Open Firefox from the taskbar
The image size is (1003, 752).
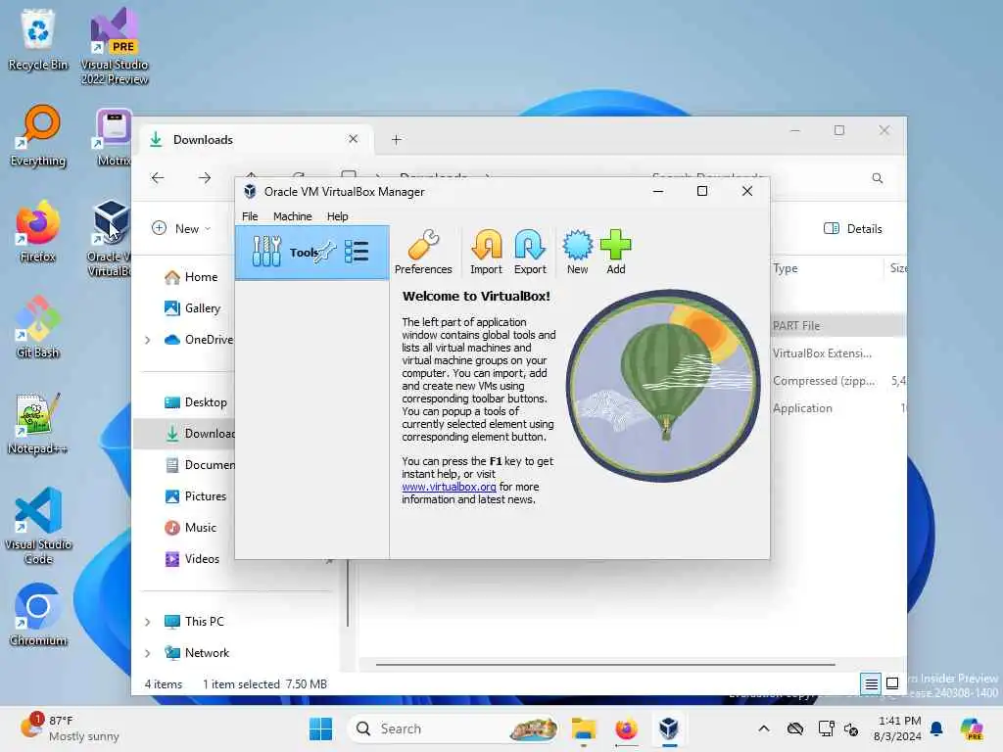tap(626, 728)
